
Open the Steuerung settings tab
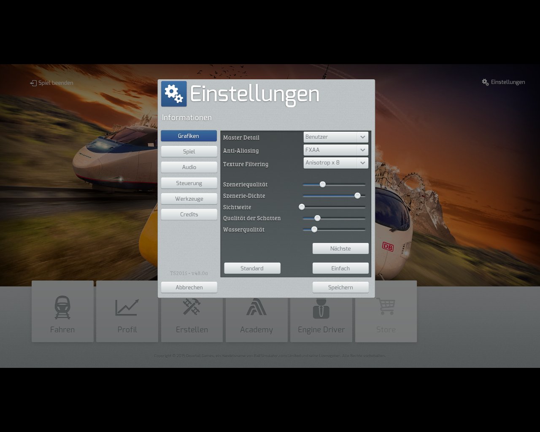pyautogui.click(x=189, y=183)
